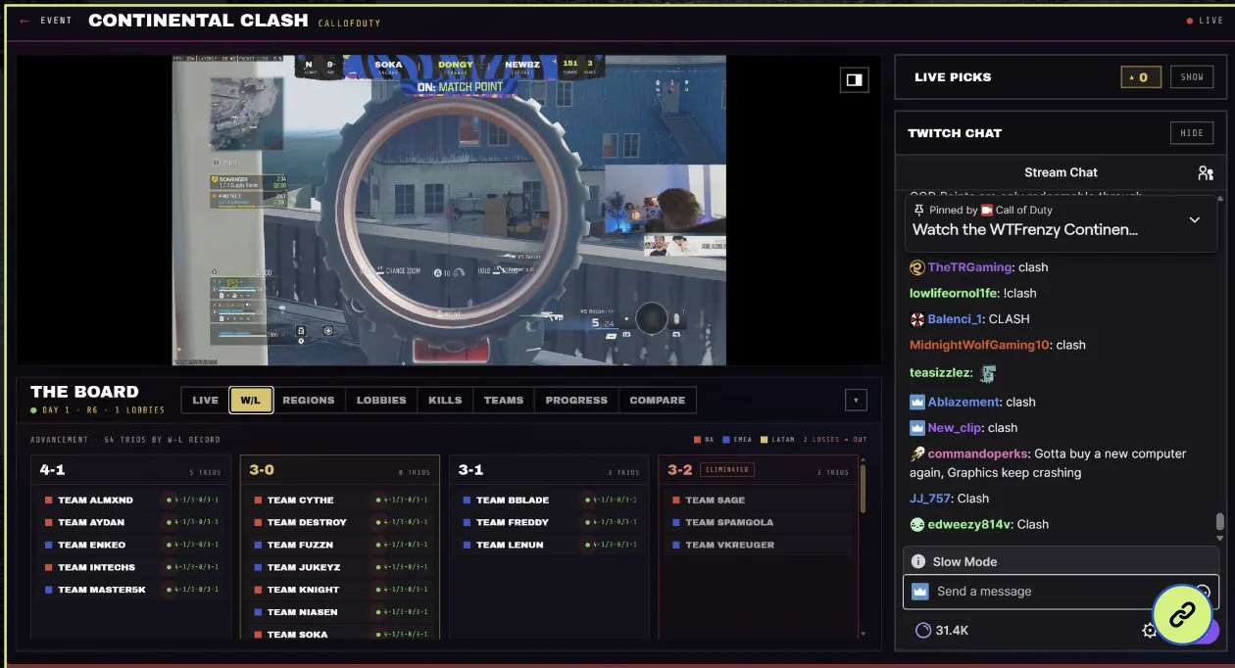This screenshot has height=668, width=1235.
Task: Click Ablazement's crown badge
Action: click(917, 402)
